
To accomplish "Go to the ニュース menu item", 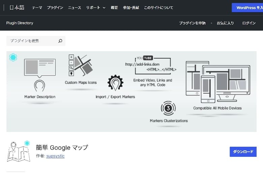I will tap(75, 8).
